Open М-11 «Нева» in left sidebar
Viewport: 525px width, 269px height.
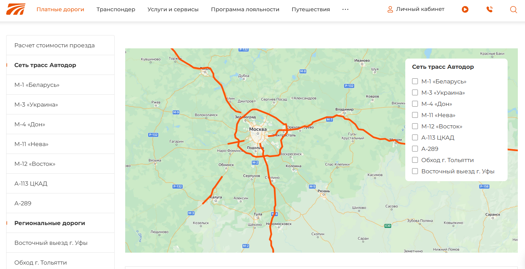point(60,144)
